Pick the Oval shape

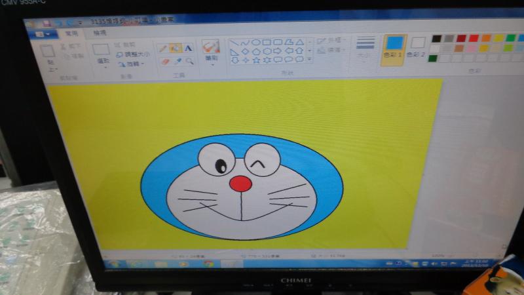pos(255,43)
